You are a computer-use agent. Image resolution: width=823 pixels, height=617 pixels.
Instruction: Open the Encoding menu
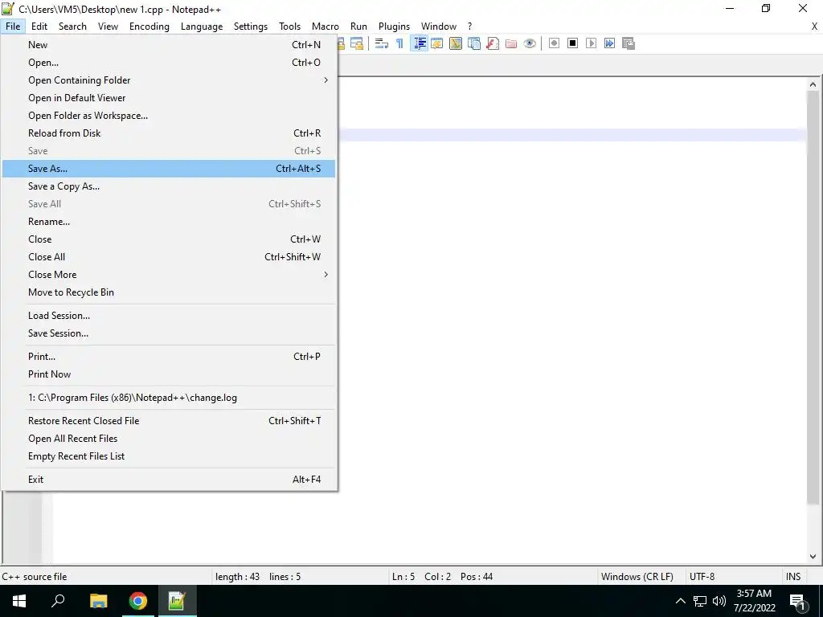click(149, 27)
